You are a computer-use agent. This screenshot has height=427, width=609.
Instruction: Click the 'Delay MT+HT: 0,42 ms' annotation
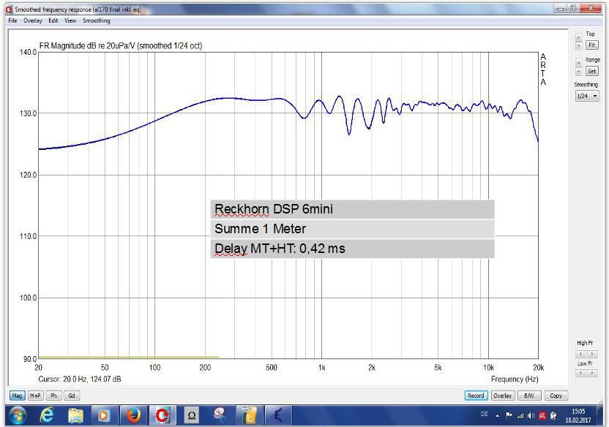point(280,249)
